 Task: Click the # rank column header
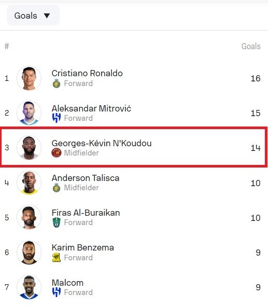[7, 46]
